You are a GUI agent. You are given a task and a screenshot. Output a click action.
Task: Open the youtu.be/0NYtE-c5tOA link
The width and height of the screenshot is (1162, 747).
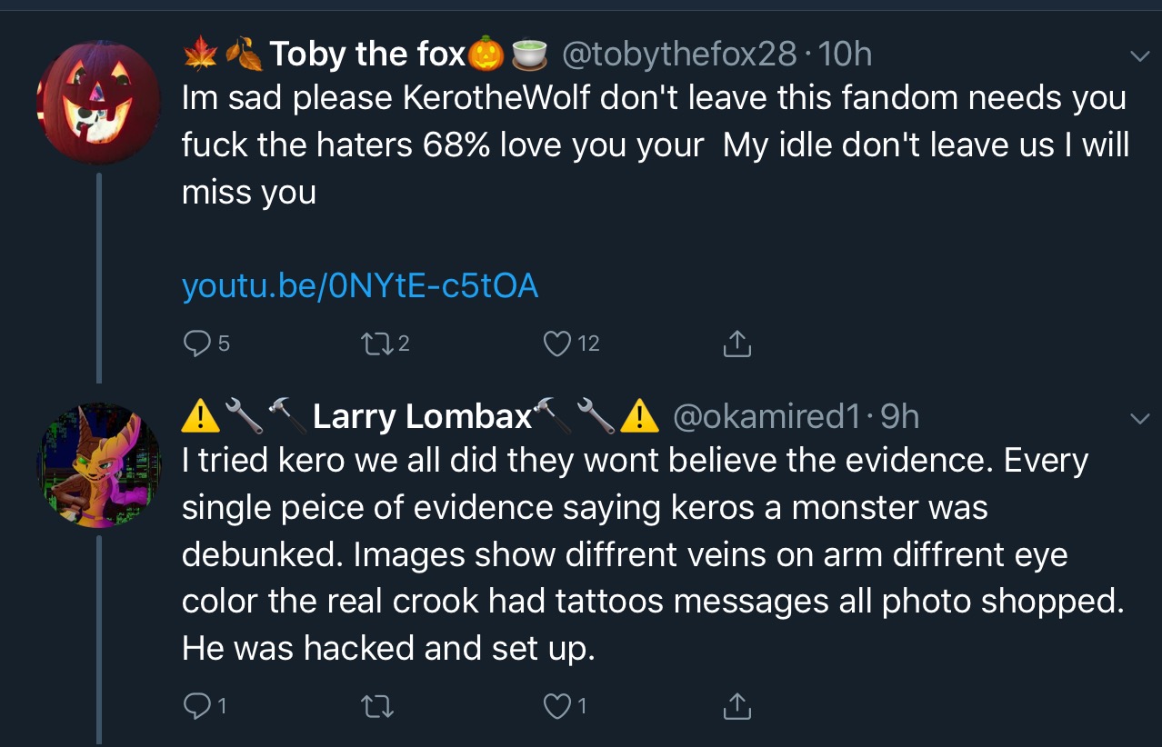[x=360, y=286]
